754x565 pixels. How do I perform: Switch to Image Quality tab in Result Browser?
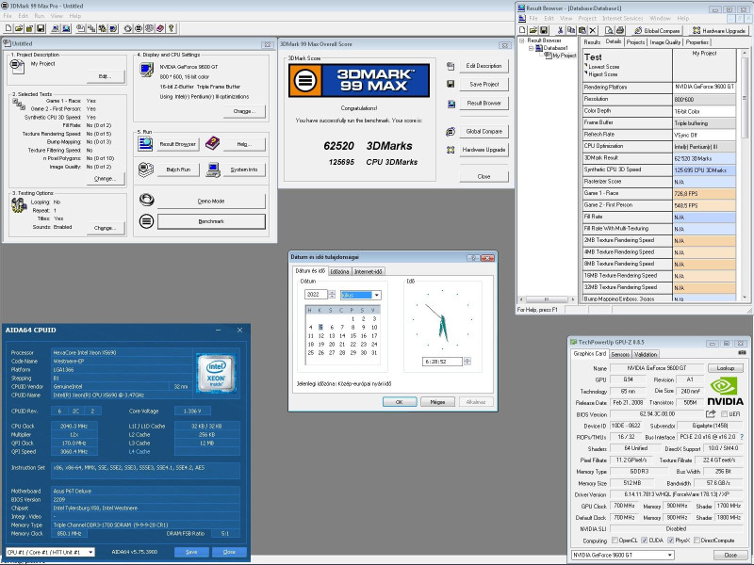pyautogui.click(x=665, y=42)
